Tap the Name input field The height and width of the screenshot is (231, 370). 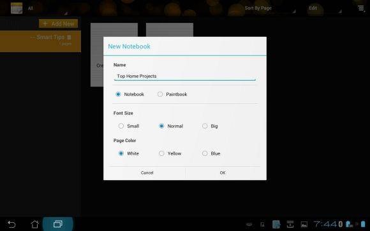pos(185,76)
